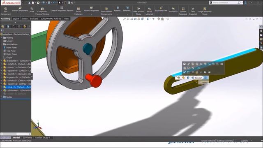The height and width of the screenshot is (148, 263).
Task: Click Search Commands input field
Action: (x=225, y=2)
